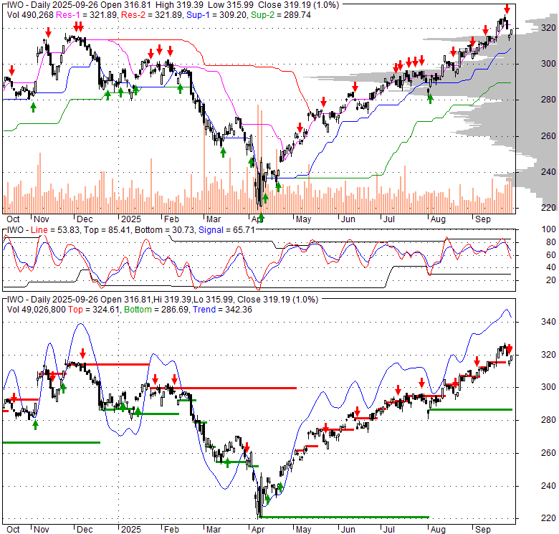Screen dimensions: 559x534
Task: Click the 340 tick on the lower price axis
Action: pyautogui.click(x=548, y=322)
